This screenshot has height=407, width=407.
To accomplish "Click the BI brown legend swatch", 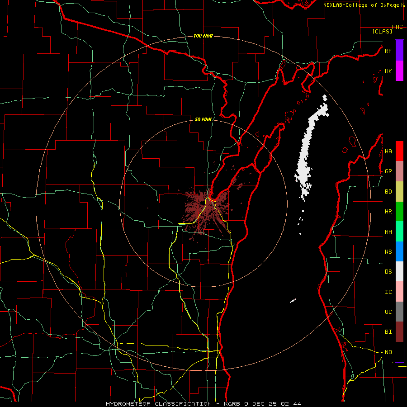I will click(399, 332).
